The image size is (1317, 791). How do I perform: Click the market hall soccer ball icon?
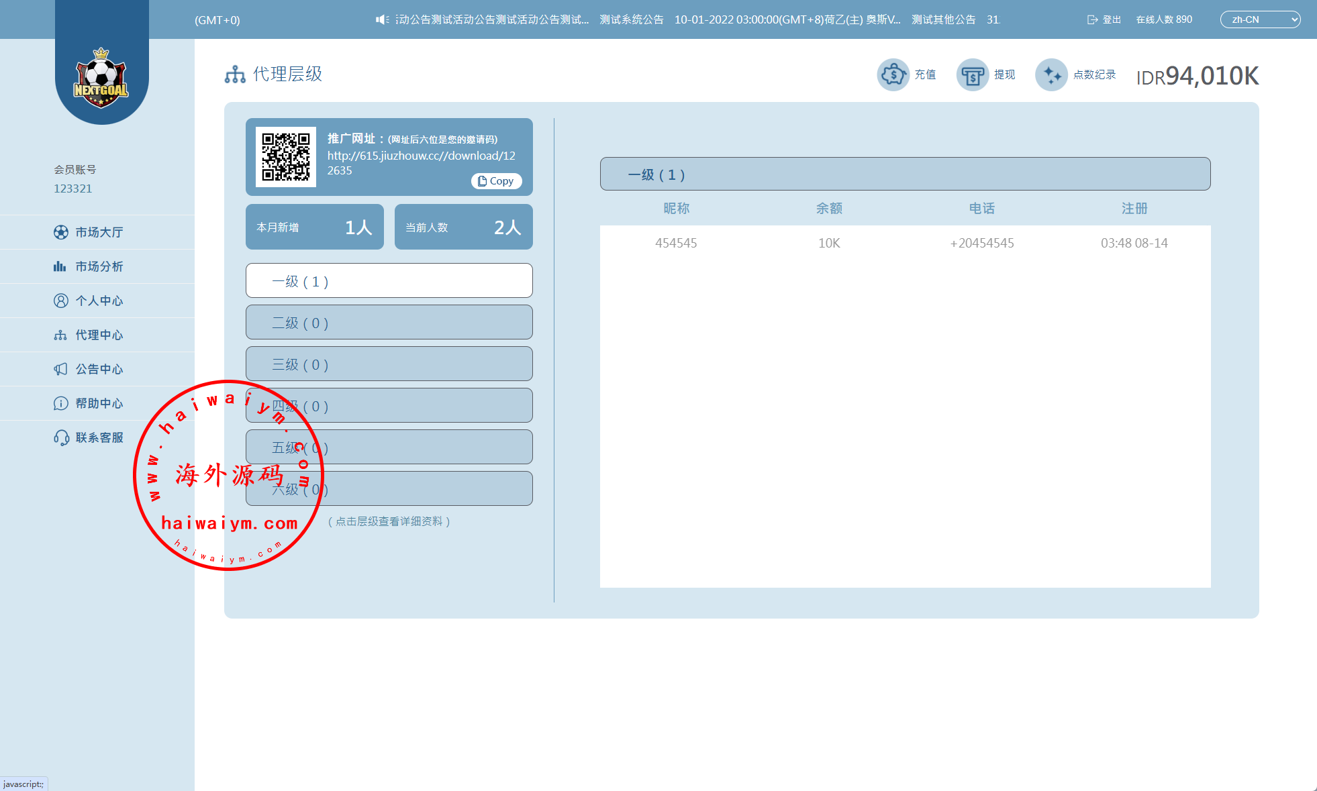(x=61, y=232)
